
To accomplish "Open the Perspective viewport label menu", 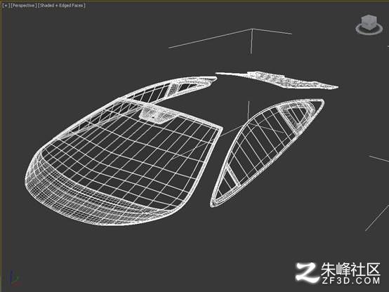I will (x=23, y=5).
